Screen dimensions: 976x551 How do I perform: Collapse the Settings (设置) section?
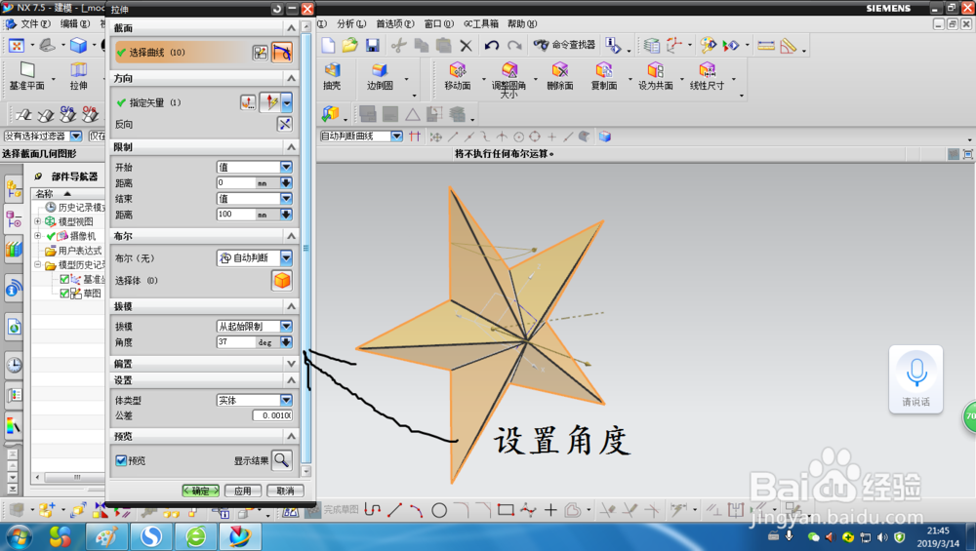[x=291, y=380]
